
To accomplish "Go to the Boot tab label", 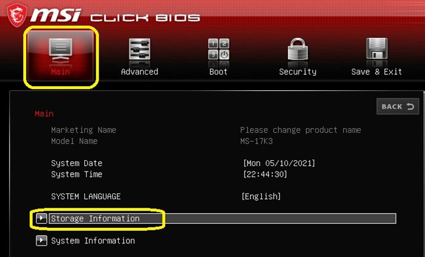I will pyautogui.click(x=218, y=72).
